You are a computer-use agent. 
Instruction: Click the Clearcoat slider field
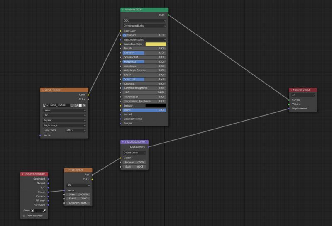coord(144,84)
